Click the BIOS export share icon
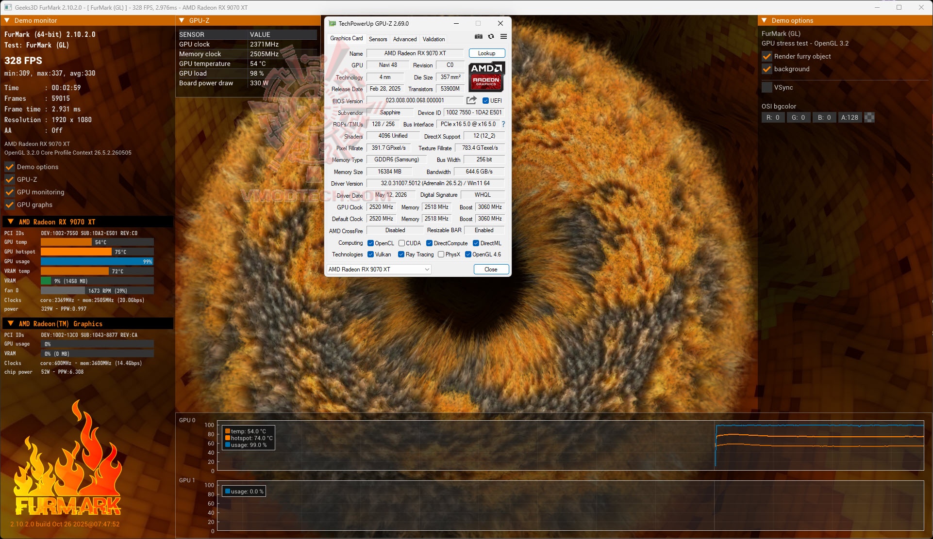 tap(471, 100)
